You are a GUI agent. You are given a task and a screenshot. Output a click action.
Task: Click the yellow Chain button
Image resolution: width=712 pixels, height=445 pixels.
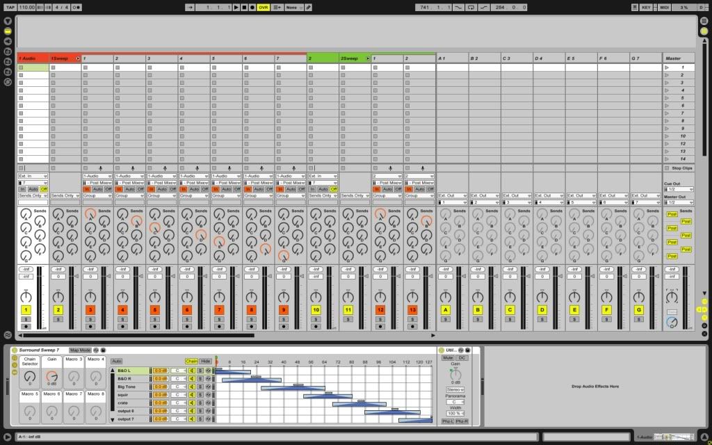[191, 362]
